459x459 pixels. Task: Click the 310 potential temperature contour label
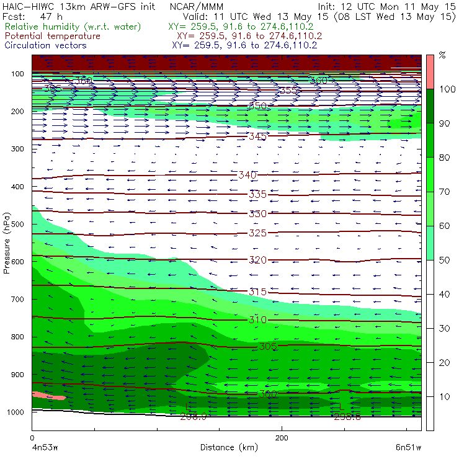[x=257, y=319]
